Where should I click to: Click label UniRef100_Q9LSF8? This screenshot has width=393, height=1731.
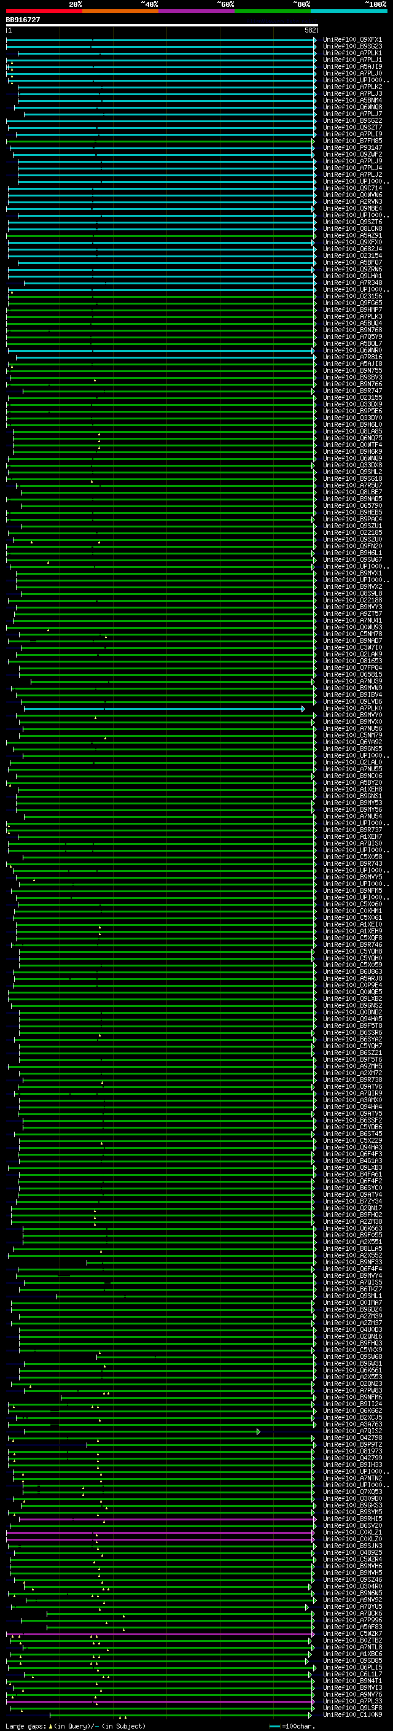click(x=352, y=1708)
